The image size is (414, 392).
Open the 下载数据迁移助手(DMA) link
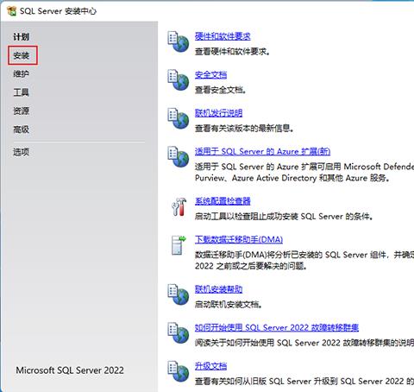click(239, 239)
